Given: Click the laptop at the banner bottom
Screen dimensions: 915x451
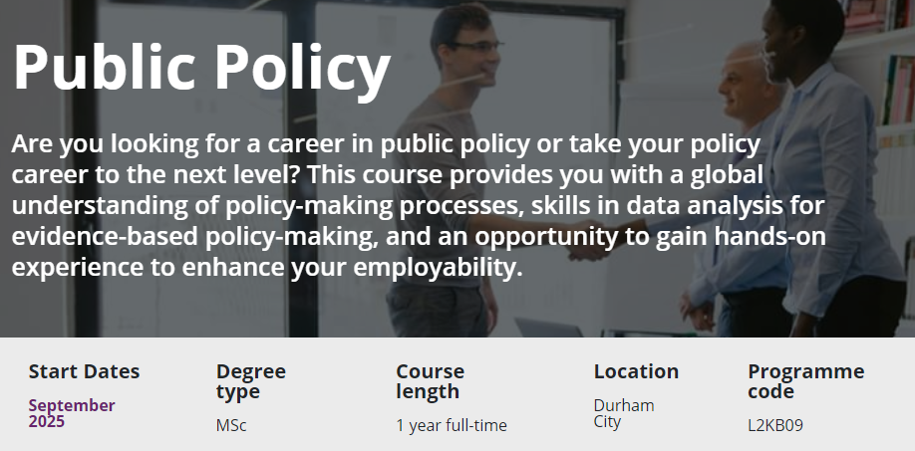Looking at the screenshot, I should [547, 328].
